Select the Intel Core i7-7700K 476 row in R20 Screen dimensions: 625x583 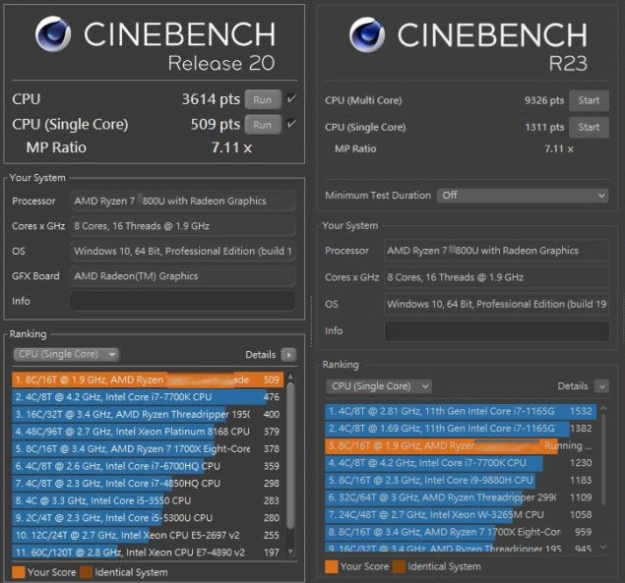[148, 397]
